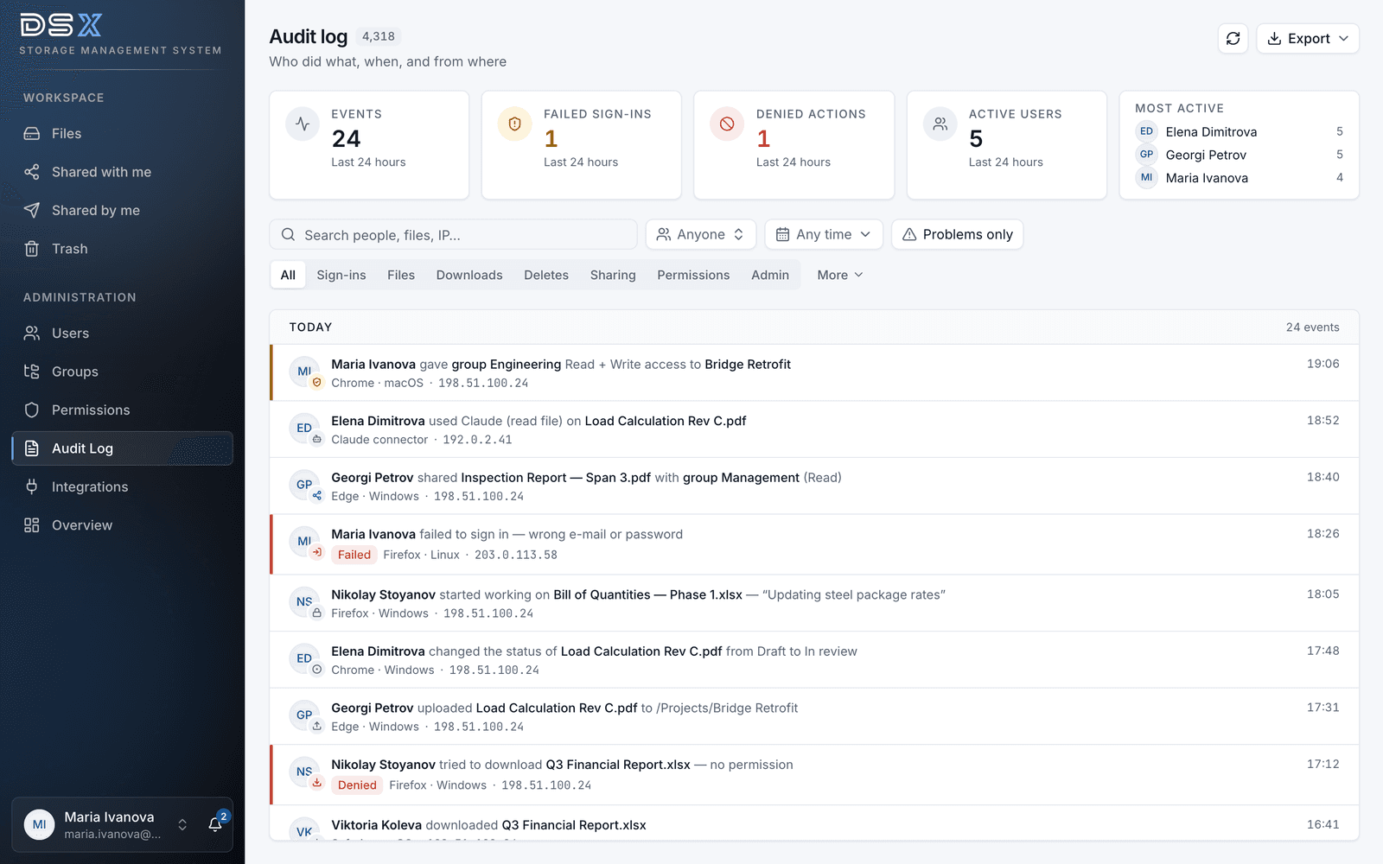Open the notifications bell in sidebar
The height and width of the screenshot is (864, 1383).
[215, 824]
